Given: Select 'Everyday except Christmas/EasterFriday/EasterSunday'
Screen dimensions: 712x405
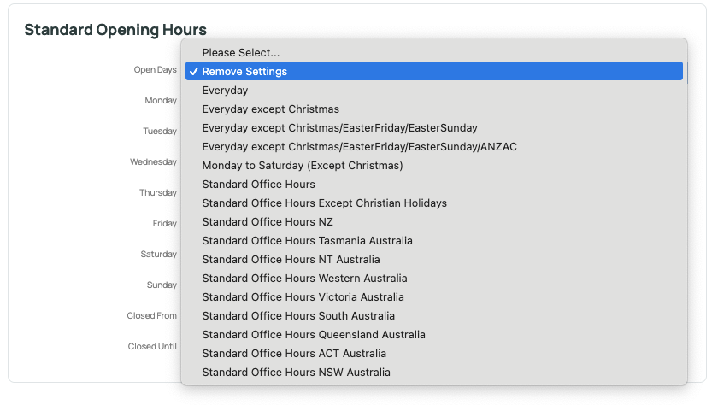Looking at the screenshot, I should [434, 128].
